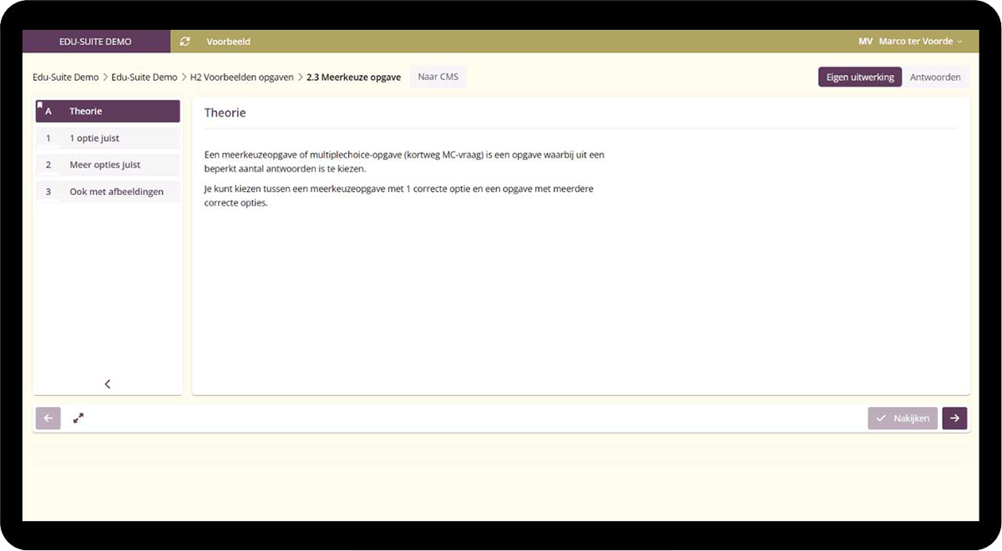The image size is (1002, 551).
Task: Click the 2.3 Meerkeuze opgave breadcrumb
Action: [353, 77]
